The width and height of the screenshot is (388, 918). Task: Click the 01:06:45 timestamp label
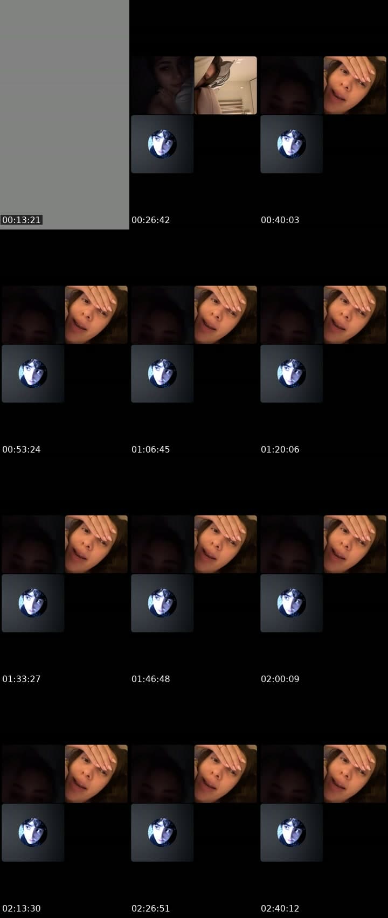pyautogui.click(x=151, y=449)
